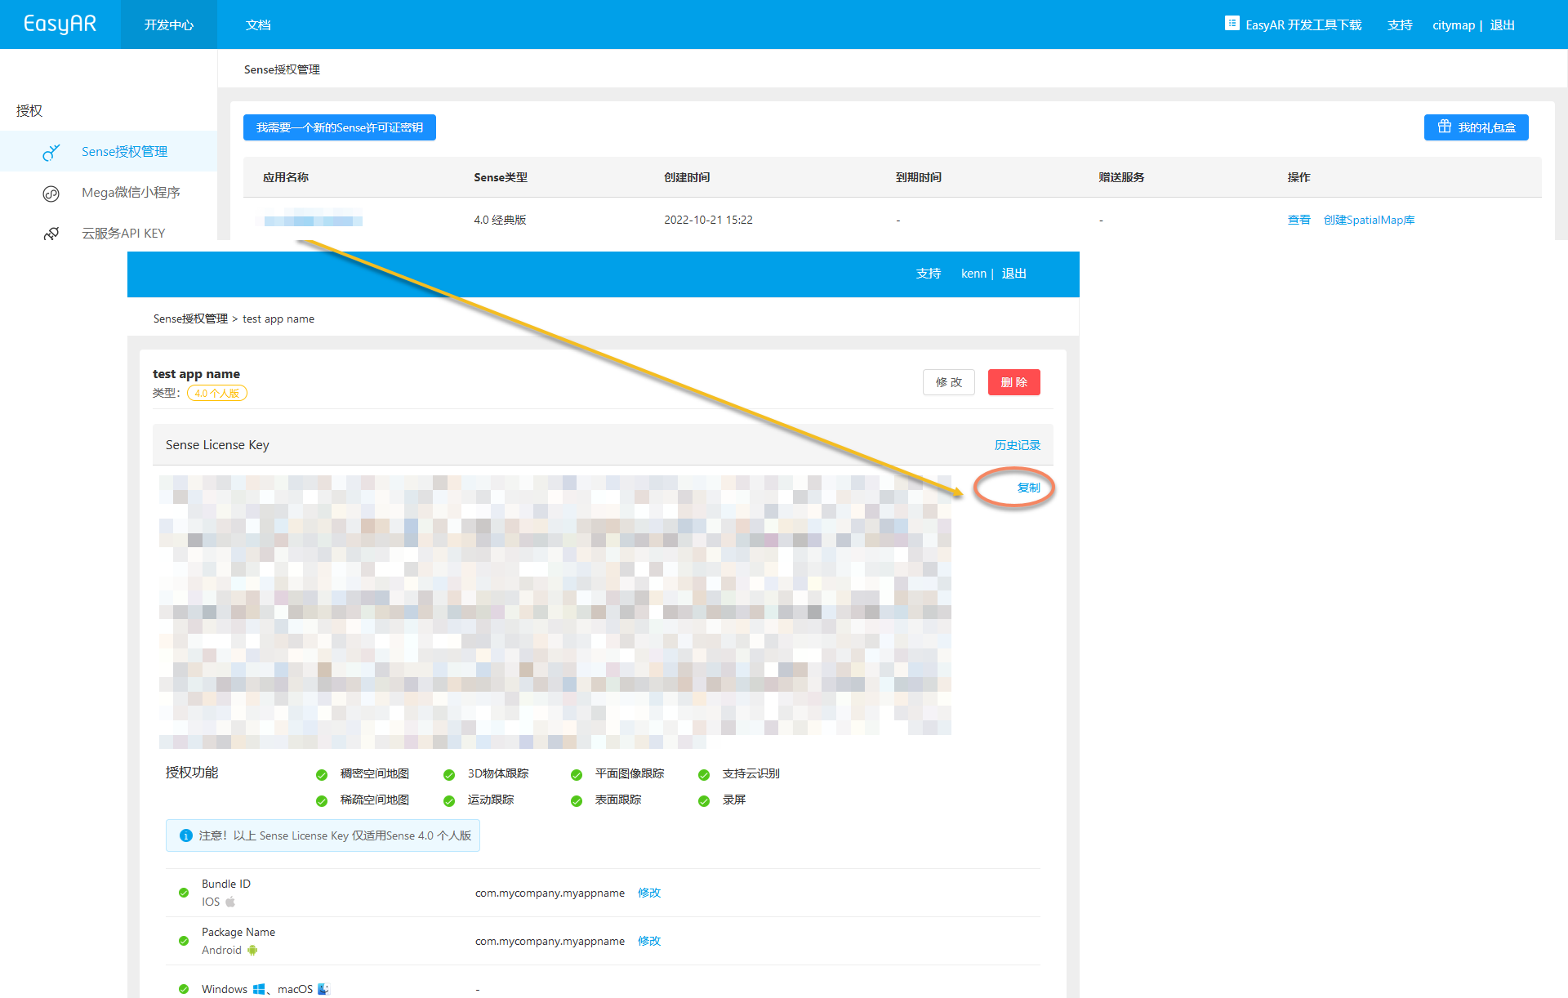This screenshot has width=1568, height=998.
Task: Click the Mega微信小程序 icon
Action: 51,194
